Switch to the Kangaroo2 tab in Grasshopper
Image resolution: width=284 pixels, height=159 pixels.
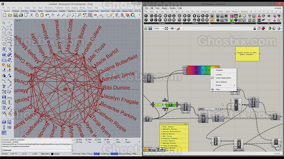click(x=205, y=12)
